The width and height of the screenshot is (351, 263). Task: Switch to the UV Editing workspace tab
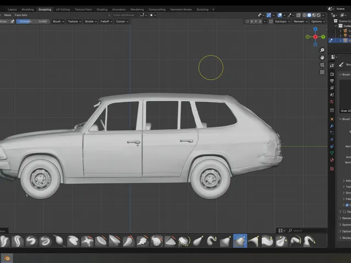click(x=63, y=9)
